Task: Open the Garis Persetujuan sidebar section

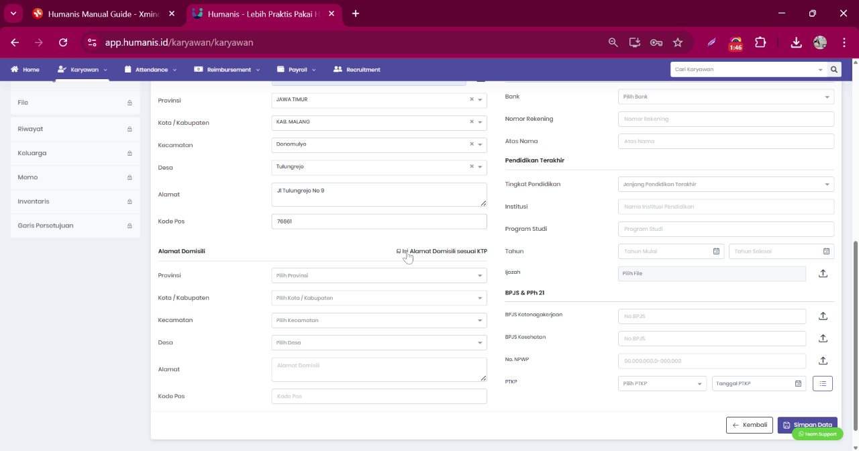Action: click(x=75, y=225)
